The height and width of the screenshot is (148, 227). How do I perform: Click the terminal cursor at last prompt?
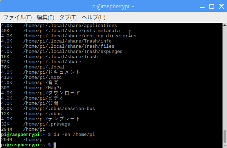tap(55, 145)
